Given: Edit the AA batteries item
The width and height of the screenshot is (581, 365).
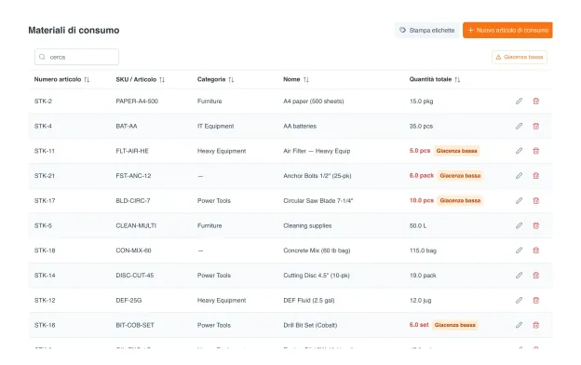Looking at the screenshot, I should 519,126.
